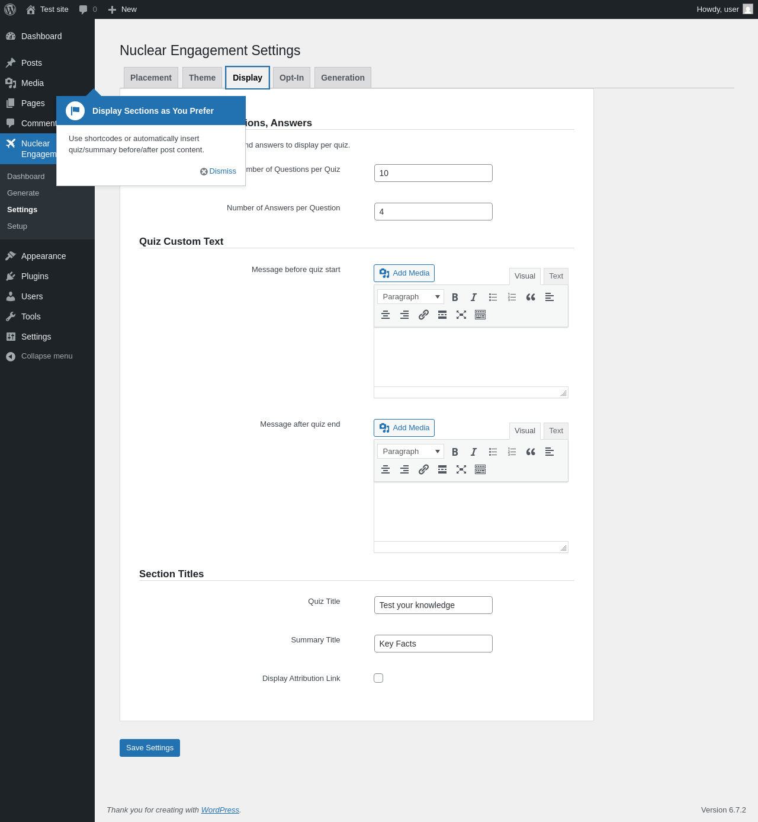This screenshot has width=758, height=822.
Task: Open Nuclear Engagement Dashboard submenu
Action: 26,177
